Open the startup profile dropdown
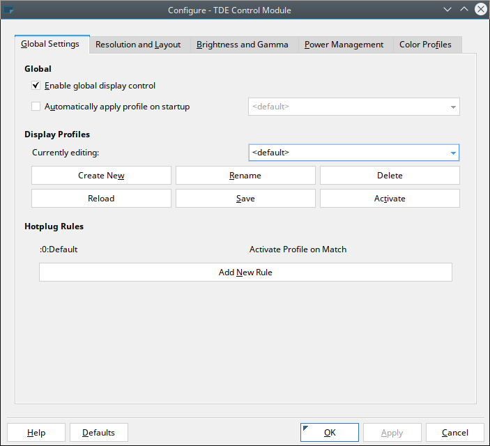The height and width of the screenshot is (446, 490). tap(354, 107)
